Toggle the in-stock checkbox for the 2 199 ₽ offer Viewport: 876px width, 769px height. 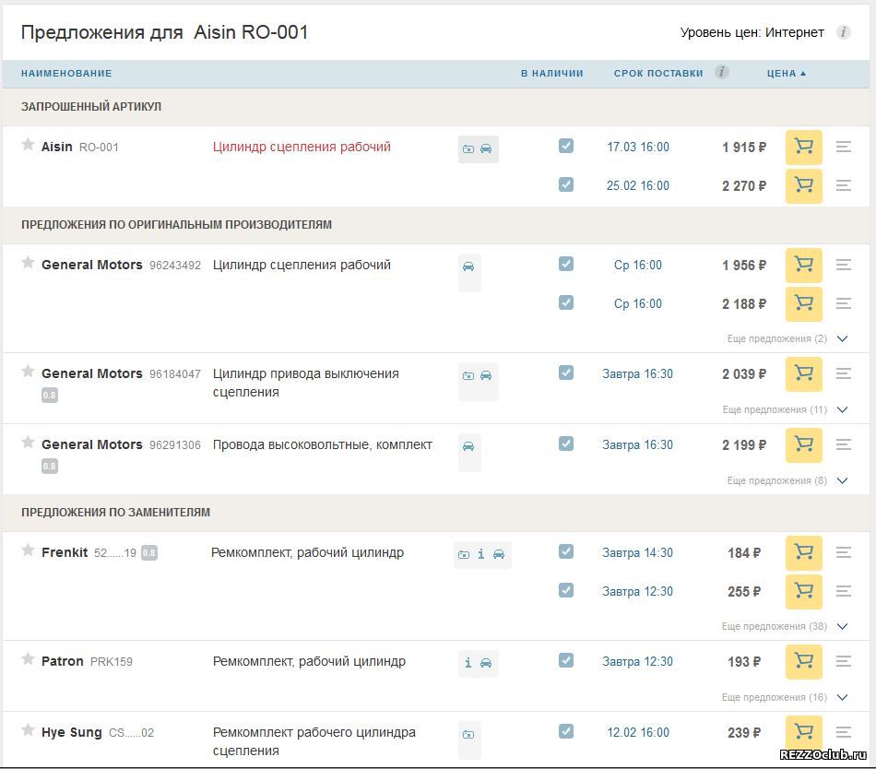[566, 444]
